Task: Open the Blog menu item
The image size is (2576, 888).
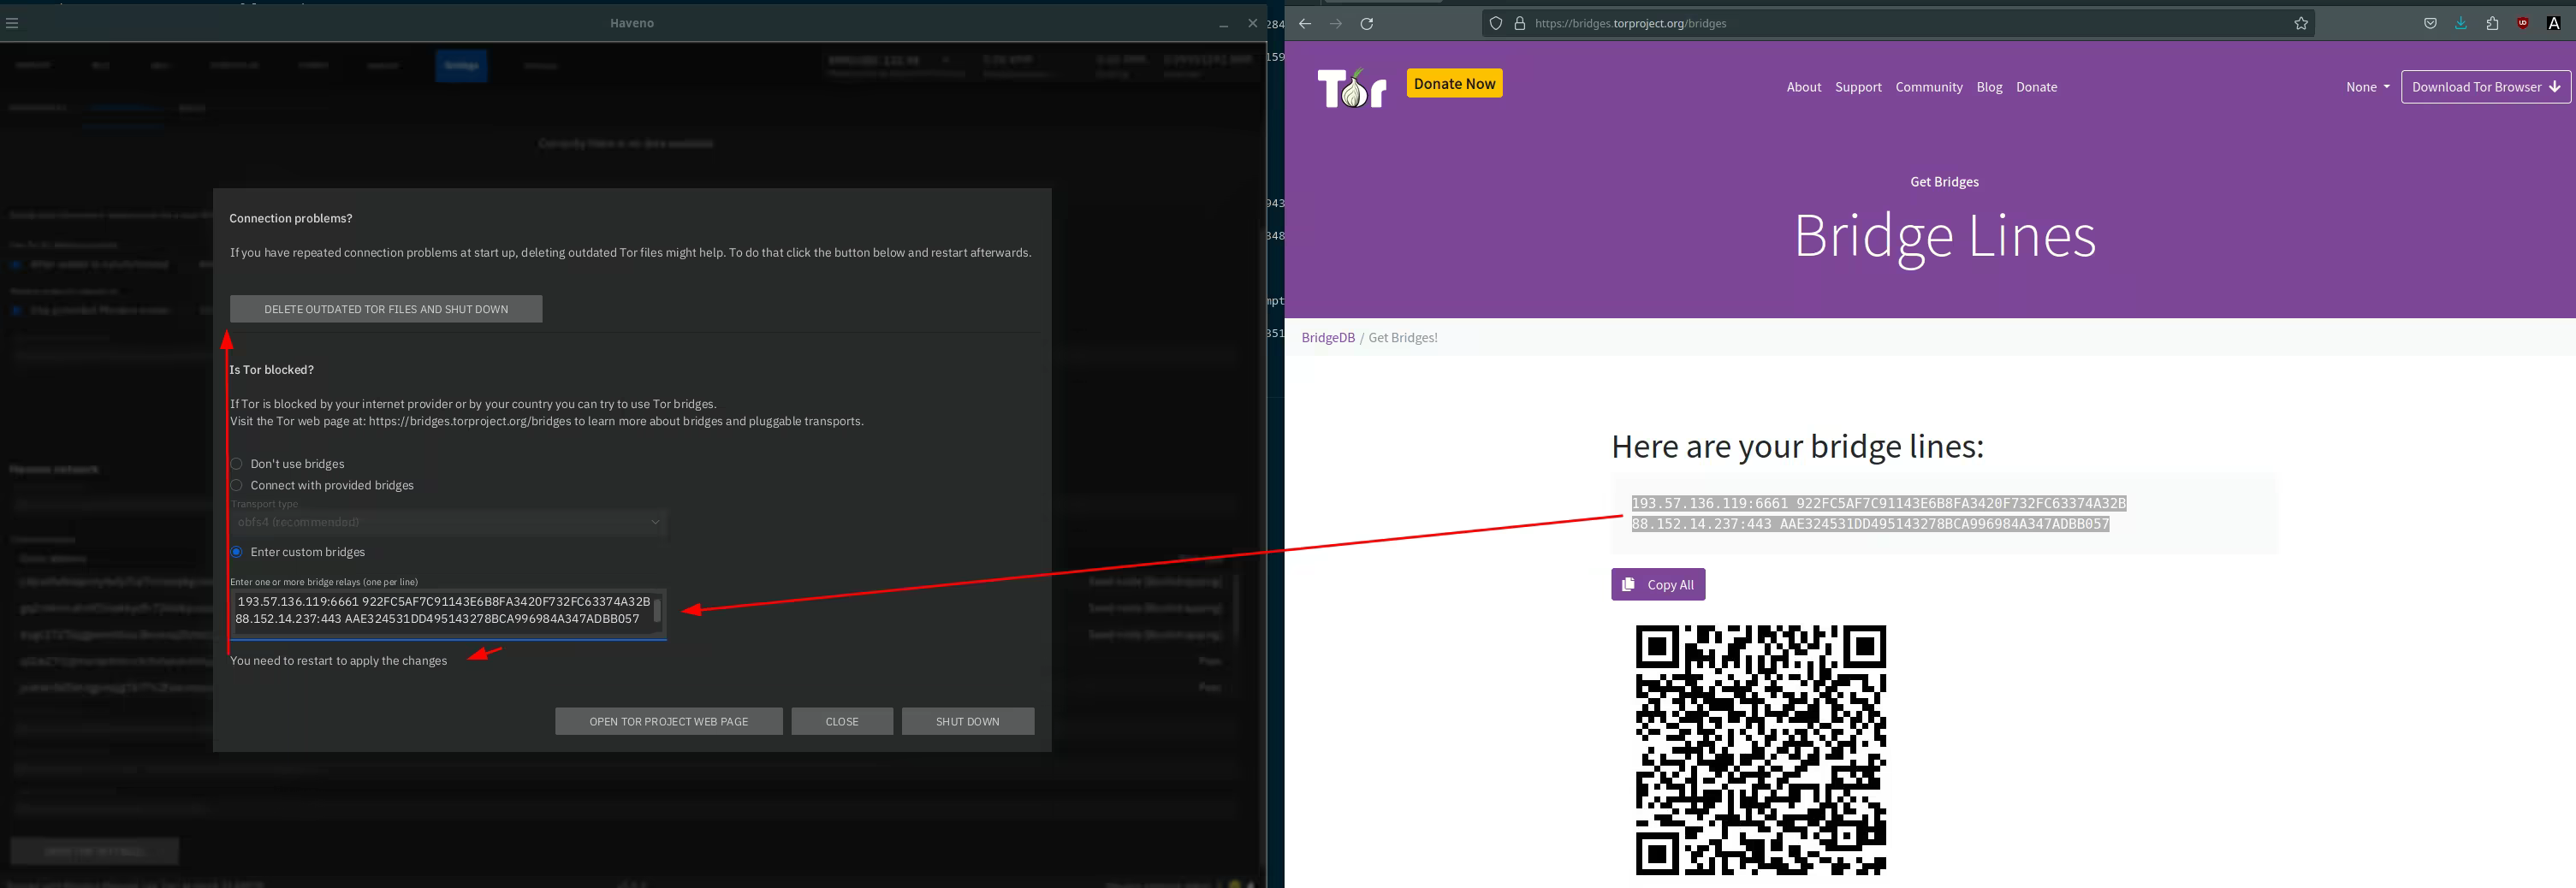Action: pos(1989,87)
